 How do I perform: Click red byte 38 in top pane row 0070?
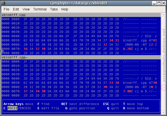click(43, 49)
